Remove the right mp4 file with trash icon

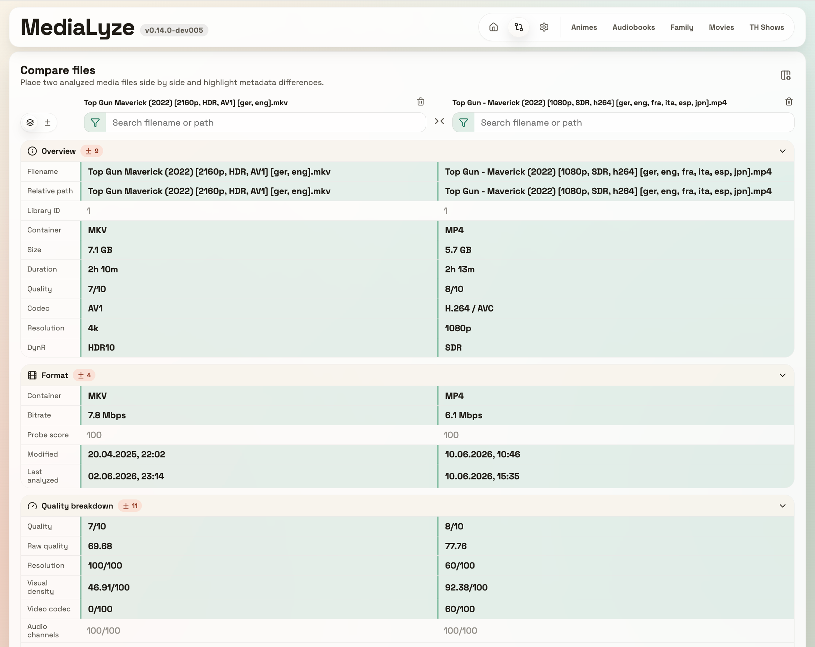pyautogui.click(x=789, y=102)
